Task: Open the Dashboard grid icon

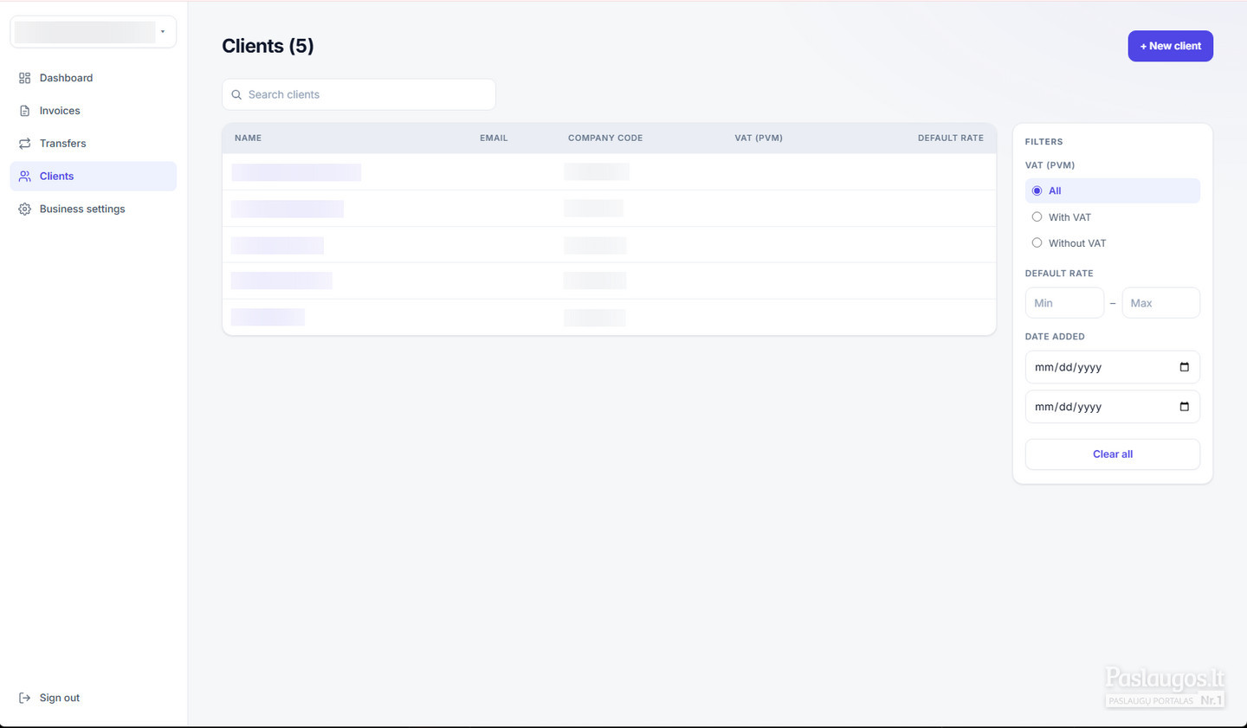Action: (x=24, y=78)
